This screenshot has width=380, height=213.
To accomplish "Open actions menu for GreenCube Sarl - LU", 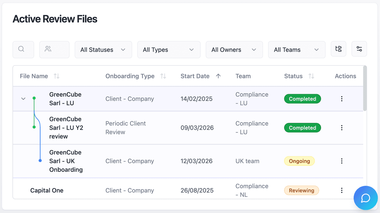I will tap(342, 99).
